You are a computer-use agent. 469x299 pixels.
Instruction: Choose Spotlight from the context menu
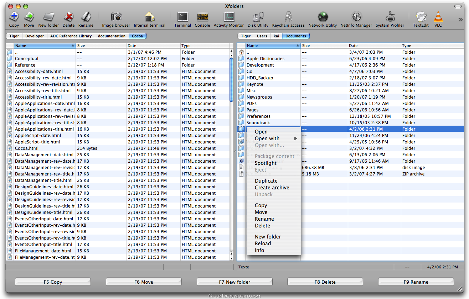[274, 163]
